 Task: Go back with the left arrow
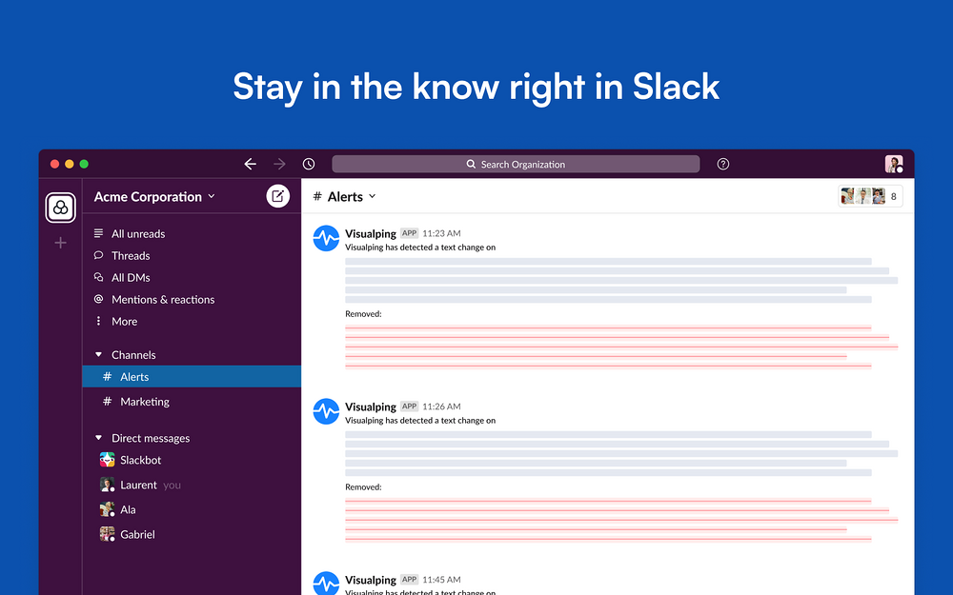coord(250,164)
